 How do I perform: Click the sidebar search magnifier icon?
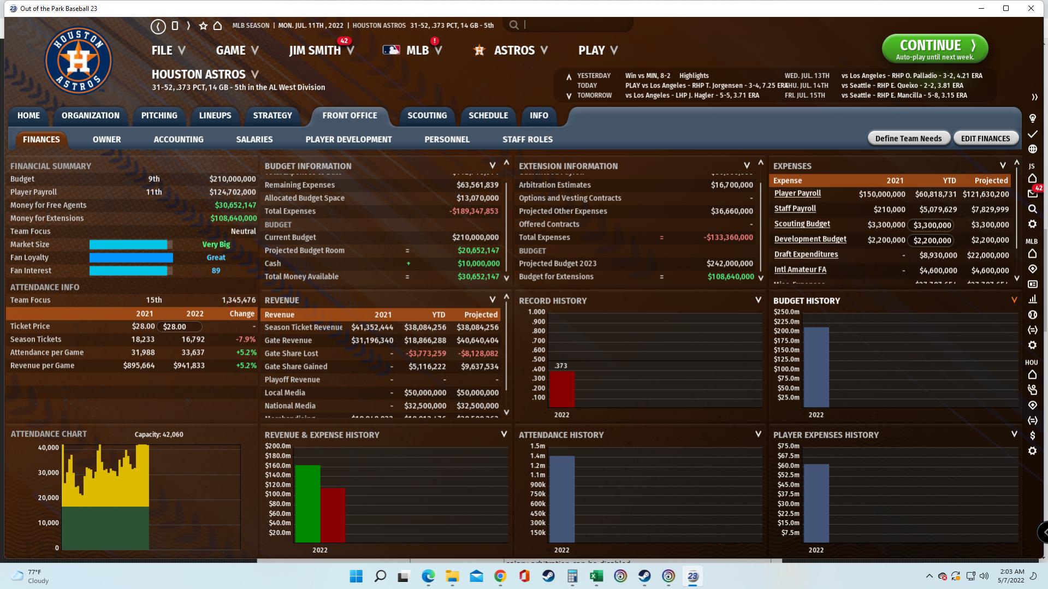point(1032,209)
